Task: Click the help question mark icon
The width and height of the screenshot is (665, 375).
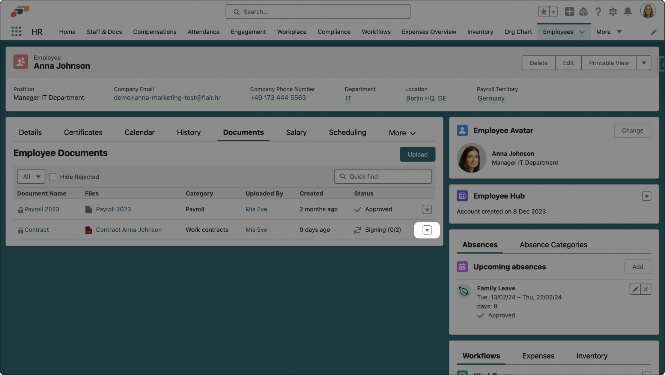Action: point(598,12)
